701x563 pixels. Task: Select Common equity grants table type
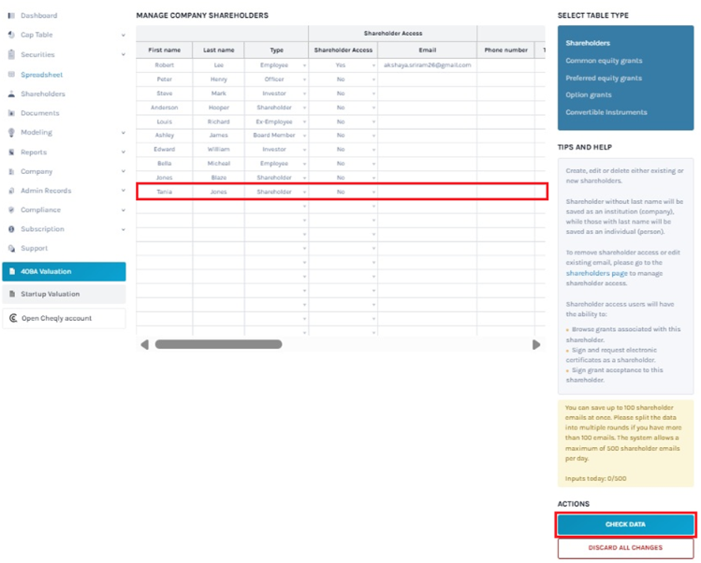click(604, 61)
